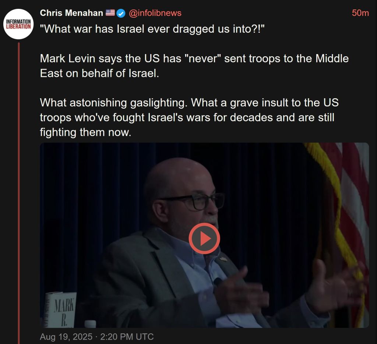Viewport: 377px width, 344px height.
Task: Open the Information Liberation profile avatar
Action: (x=18, y=24)
